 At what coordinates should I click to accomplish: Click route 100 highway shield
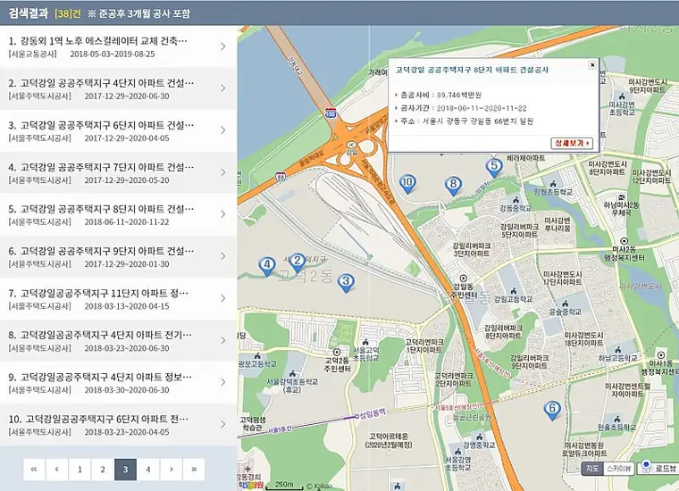click(331, 114)
